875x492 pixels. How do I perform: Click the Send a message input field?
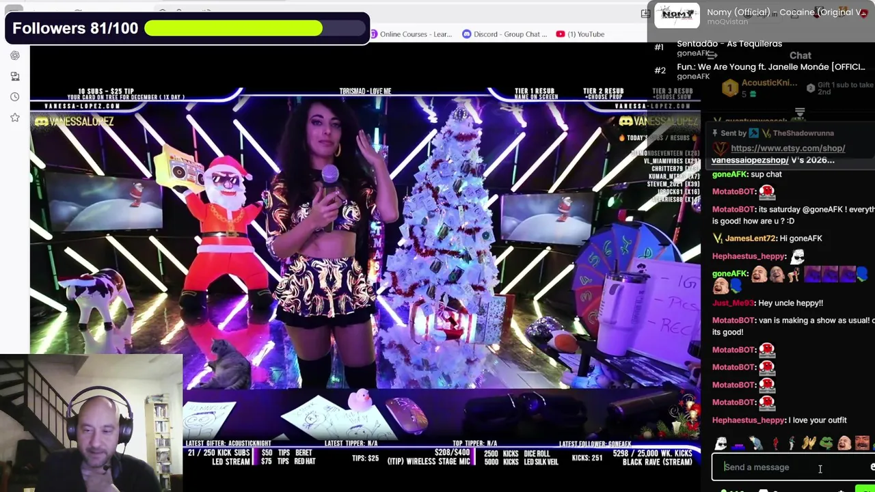click(x=794, y=467)
